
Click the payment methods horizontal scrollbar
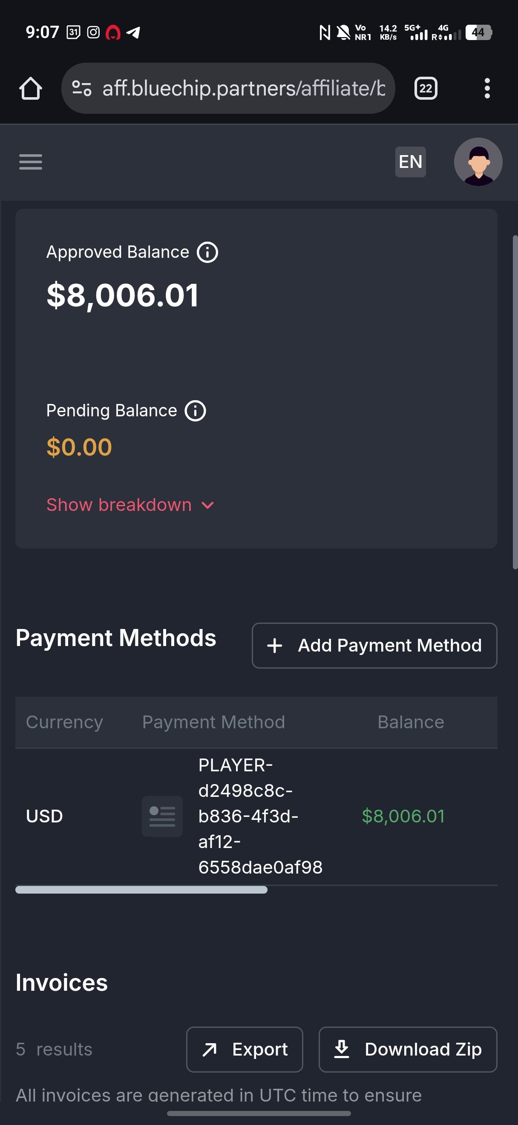[141, 890]
